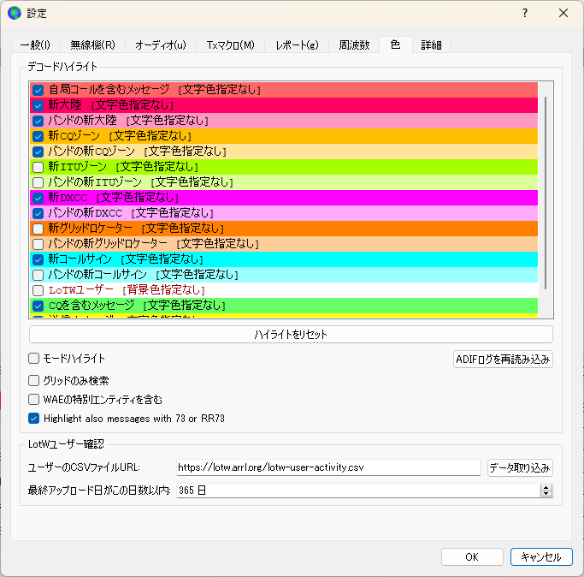This screenshot has height=577, width=584.
Task: Close the 設定 dialog window
Action: click(x=563, y=13)
